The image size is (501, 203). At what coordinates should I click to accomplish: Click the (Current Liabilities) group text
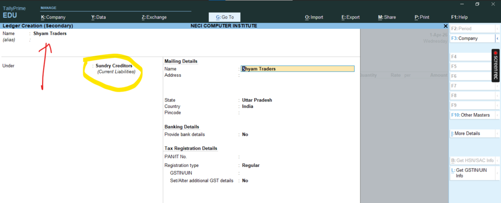click(116, 72)
